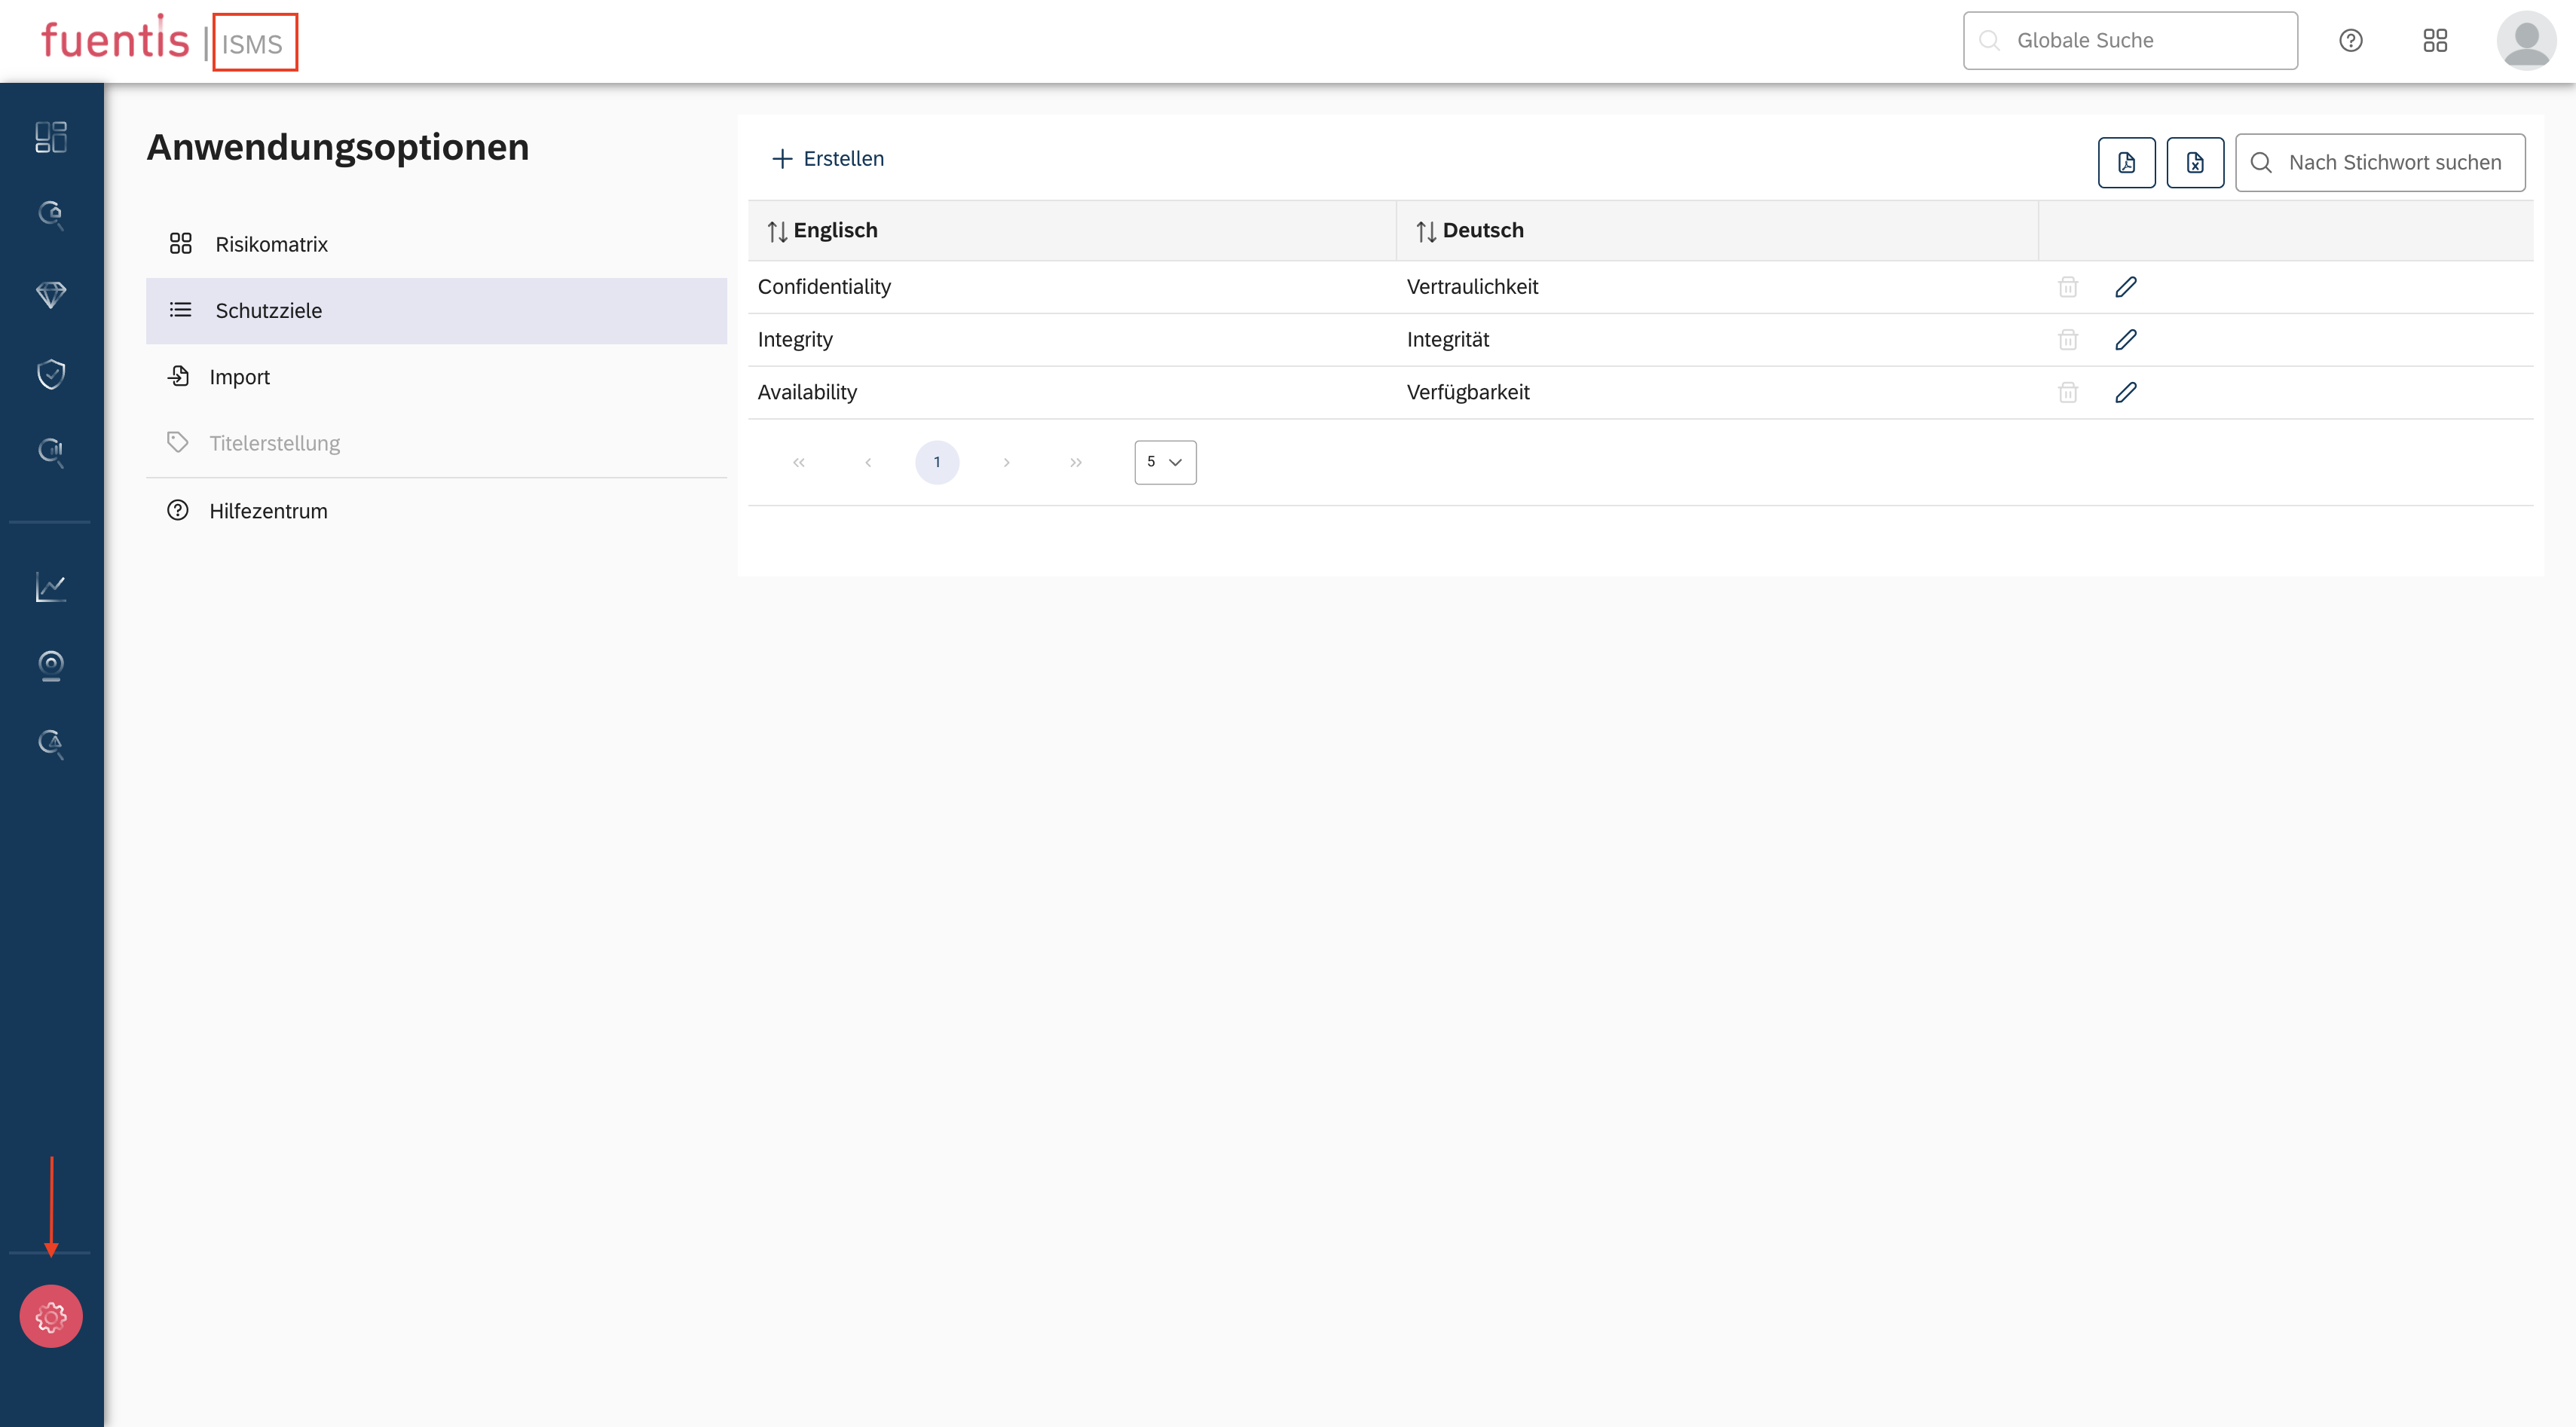The width and height of the screenshot is (2576, 1427).
Task: Edit the Availability row pencil icon
Action: [2125, 393]
